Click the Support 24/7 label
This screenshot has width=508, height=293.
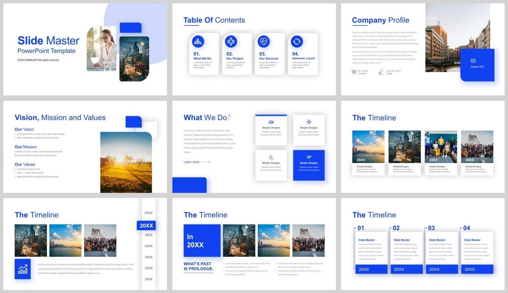click(477, 67)
